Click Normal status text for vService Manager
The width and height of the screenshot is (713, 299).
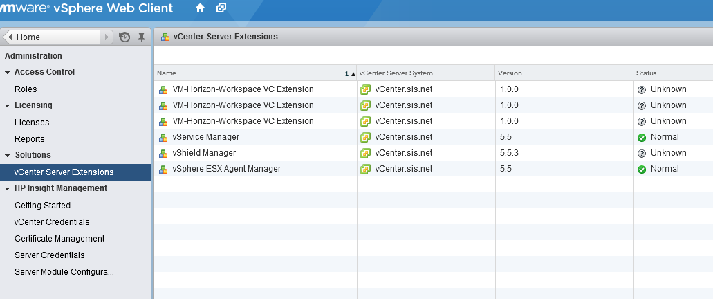point(665,137)
